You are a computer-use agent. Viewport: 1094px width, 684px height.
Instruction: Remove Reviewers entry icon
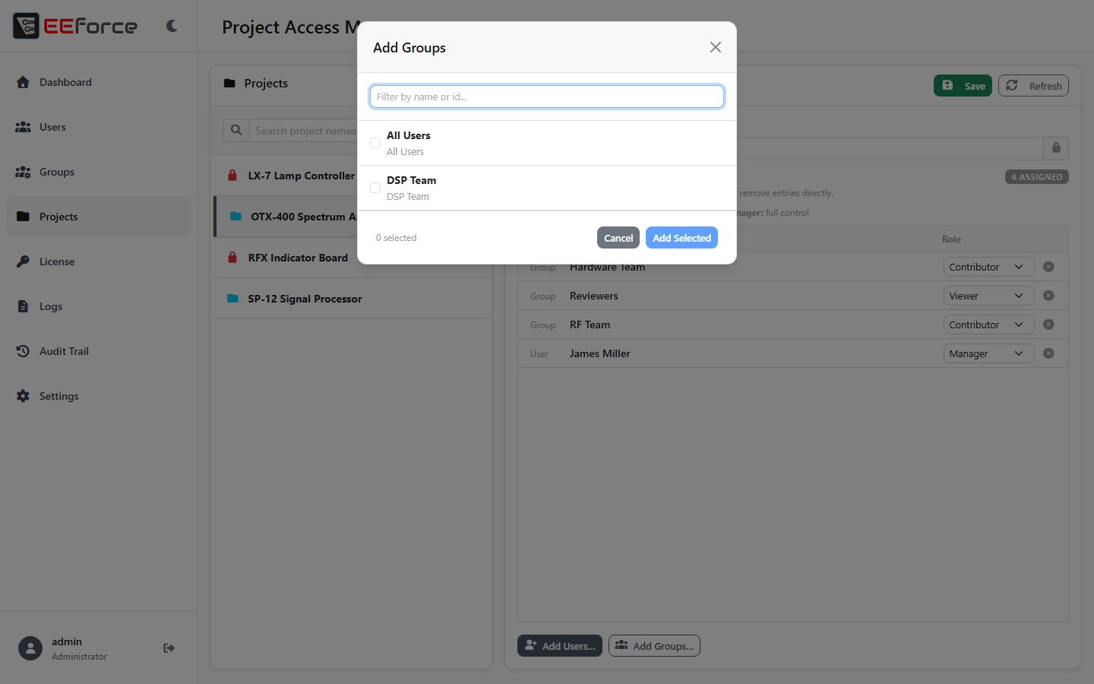point(1048,296)
